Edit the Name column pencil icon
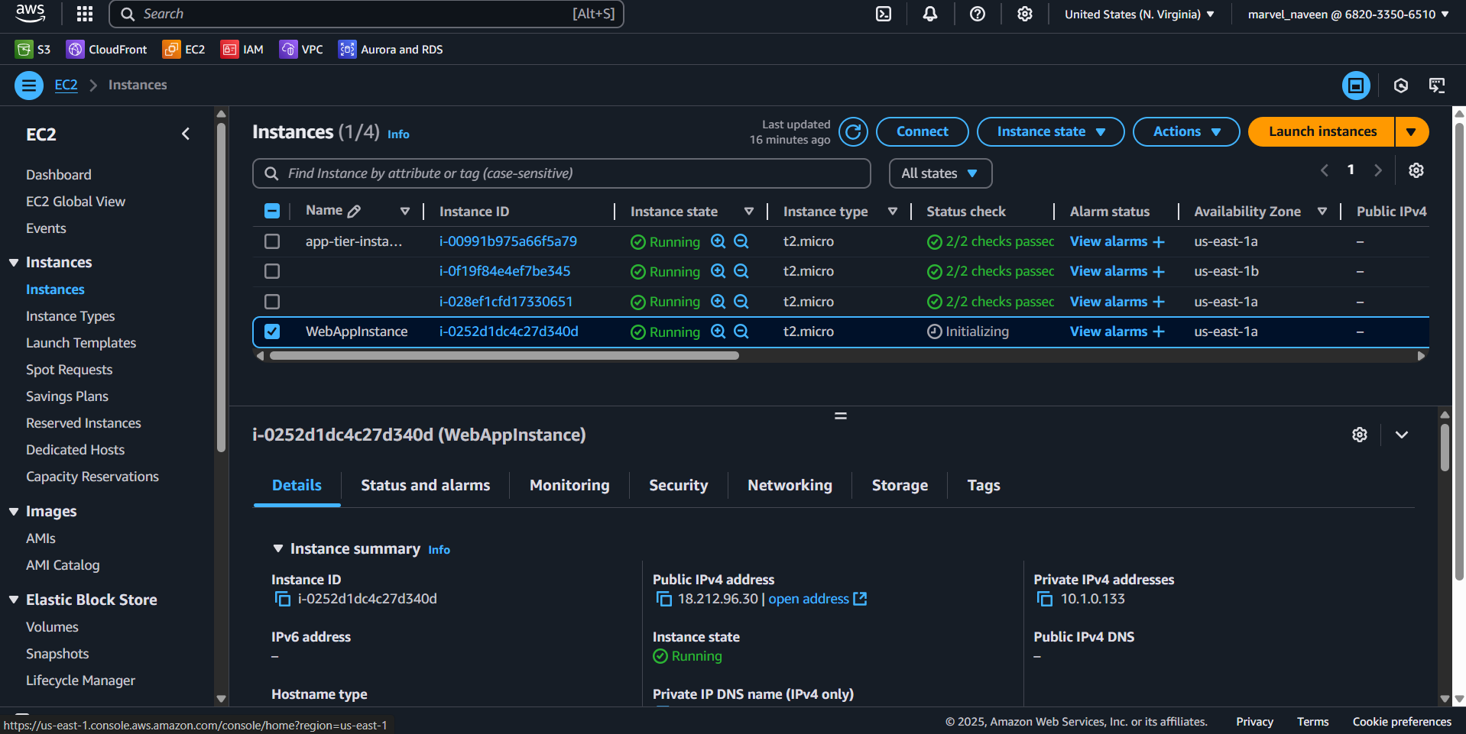 click(x=354, y=212)
